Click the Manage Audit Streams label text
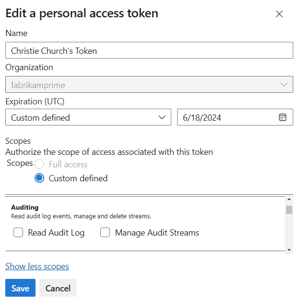This screenshot has width=298, height=301. tap(157, 233)
